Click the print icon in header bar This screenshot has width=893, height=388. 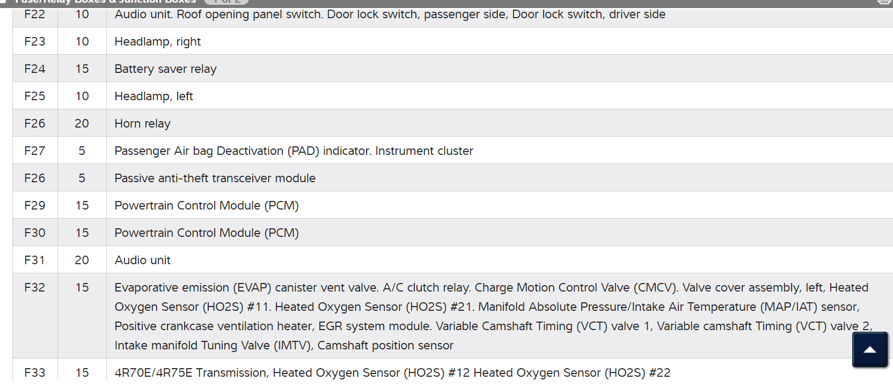click(885, 2)
